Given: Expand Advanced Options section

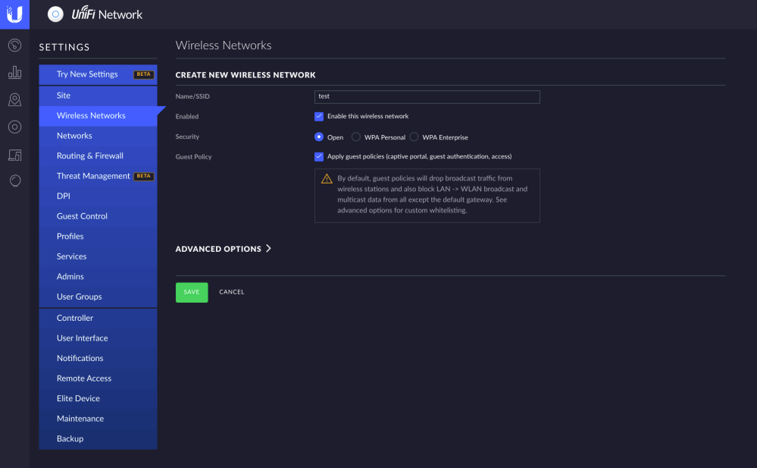Looking at the screenshot, I should (223, 249).
